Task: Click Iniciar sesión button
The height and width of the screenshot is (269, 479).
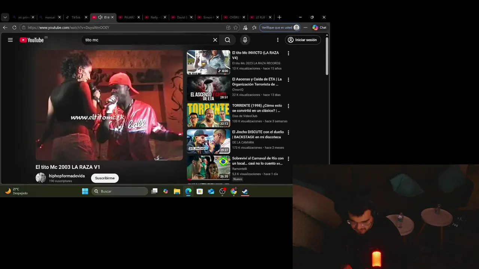Action: [x=303, y=40]
